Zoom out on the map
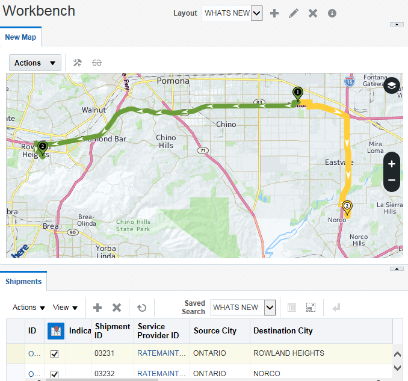The image size is (408, 381). 392,180
